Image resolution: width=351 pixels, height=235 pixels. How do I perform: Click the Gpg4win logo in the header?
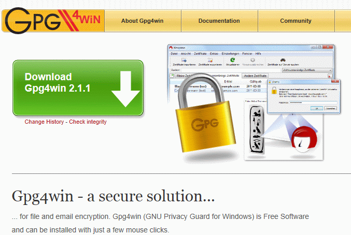53,21
